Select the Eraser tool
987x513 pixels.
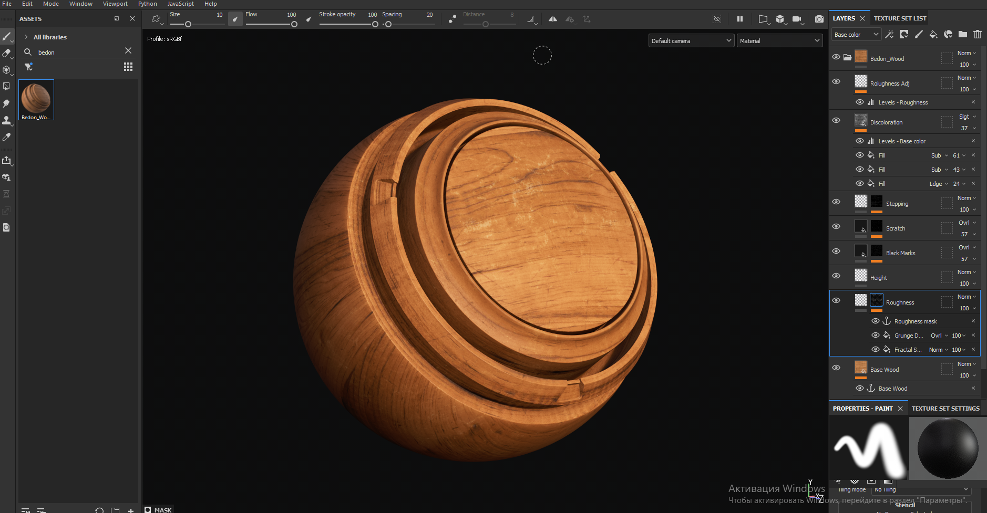tap(6, 53)
